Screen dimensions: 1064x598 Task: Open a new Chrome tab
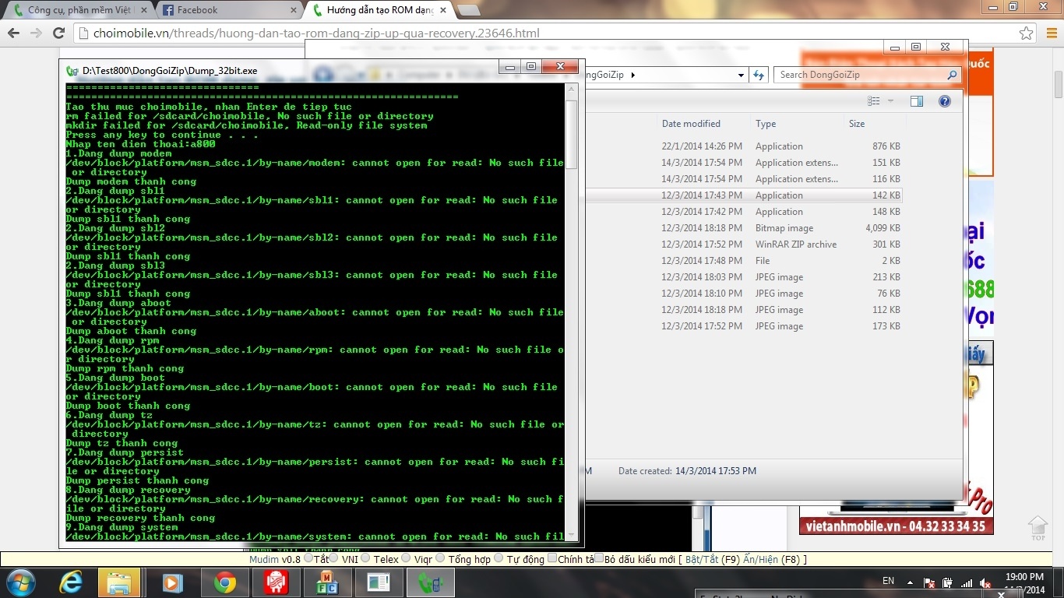click(x=468, y=10)
